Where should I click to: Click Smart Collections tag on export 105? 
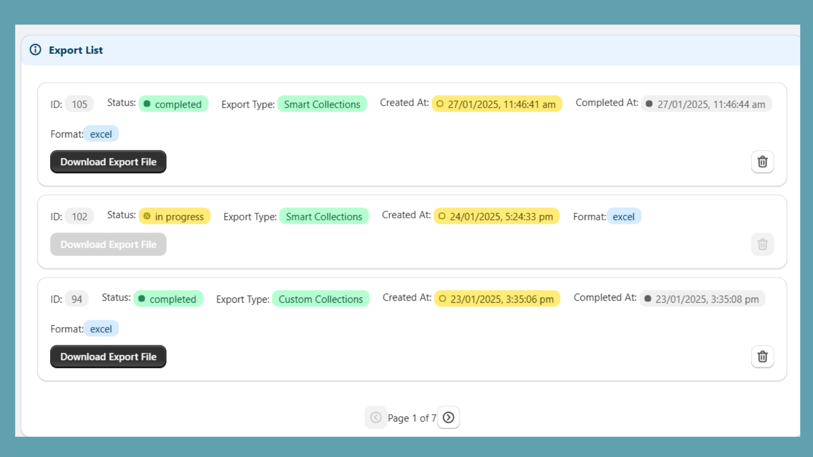[322, 104]
